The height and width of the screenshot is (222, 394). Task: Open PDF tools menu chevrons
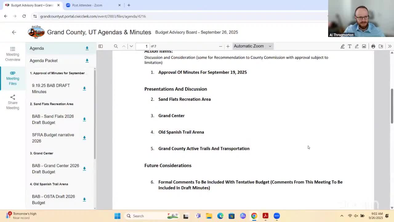click(389, 46)
